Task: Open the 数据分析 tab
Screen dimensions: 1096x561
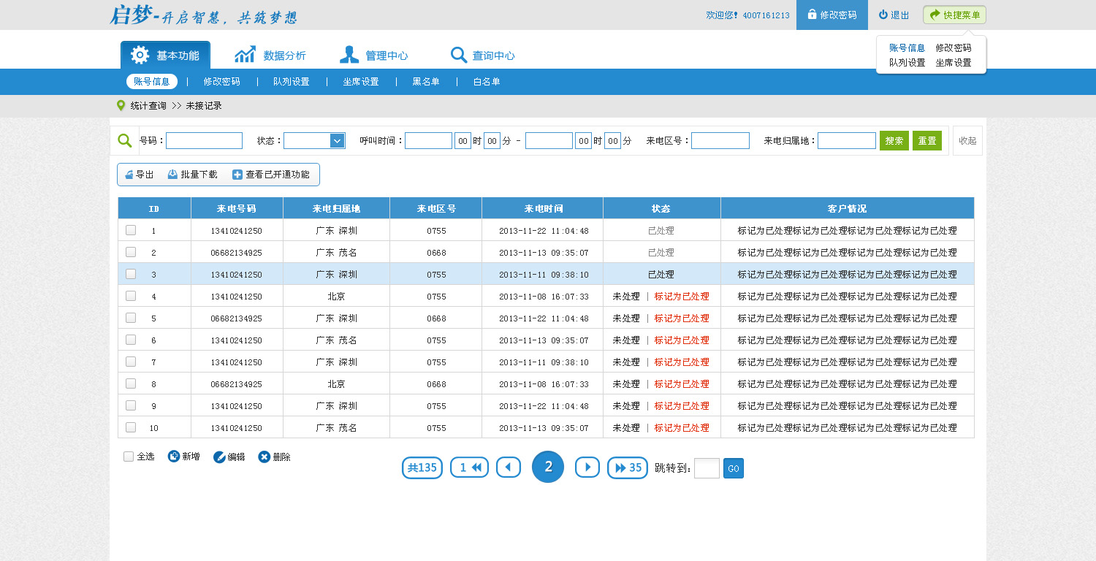Action: (x=270, y=56)
